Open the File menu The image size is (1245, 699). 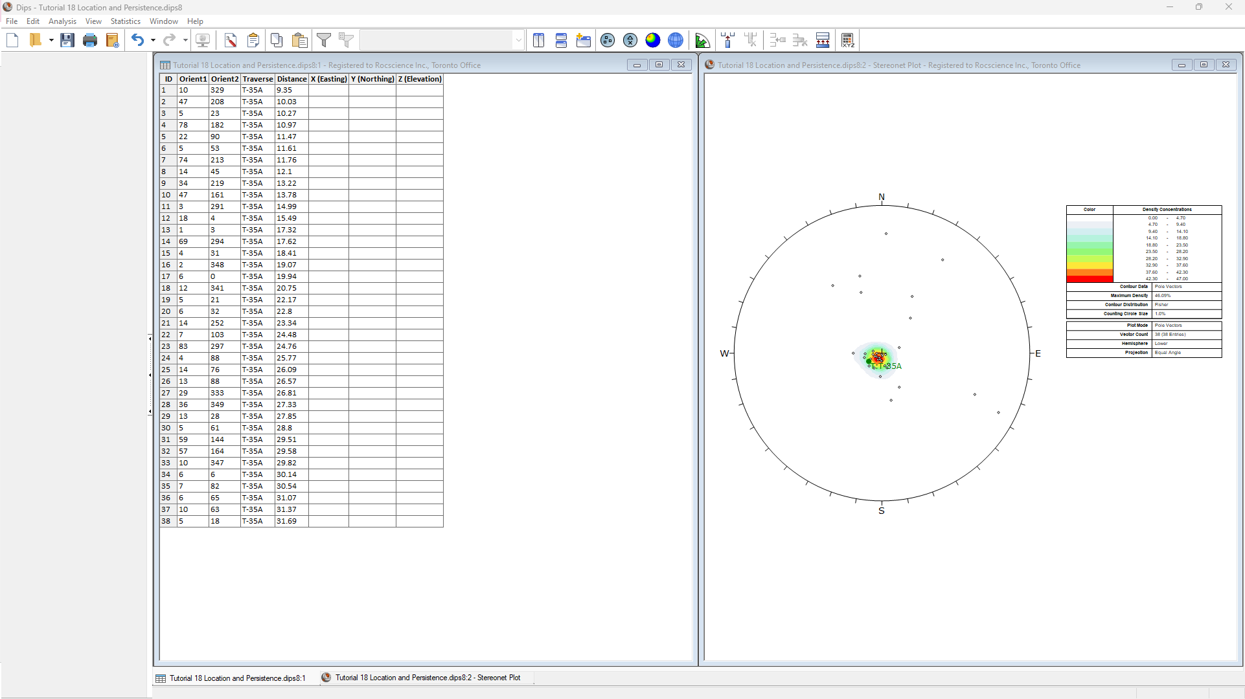click(12, 21)
